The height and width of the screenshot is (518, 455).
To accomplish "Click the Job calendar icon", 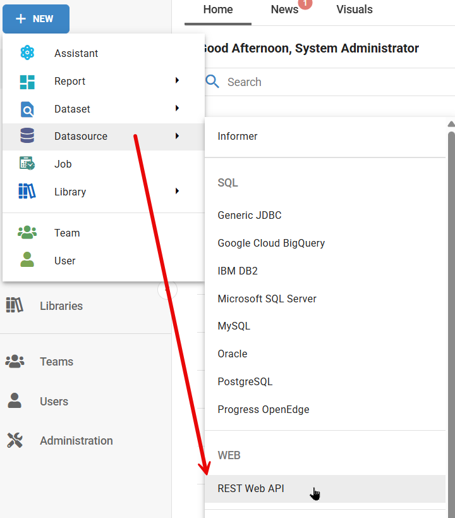I will coord(27,164).
